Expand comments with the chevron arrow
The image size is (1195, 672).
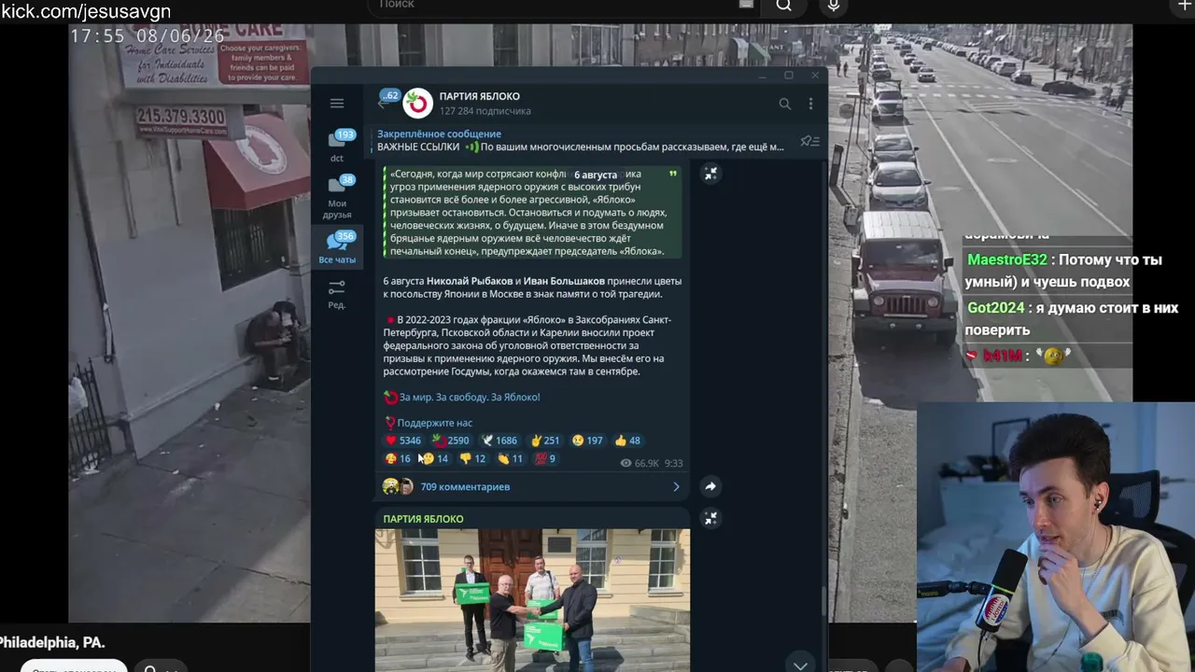(x=677, y=486)
